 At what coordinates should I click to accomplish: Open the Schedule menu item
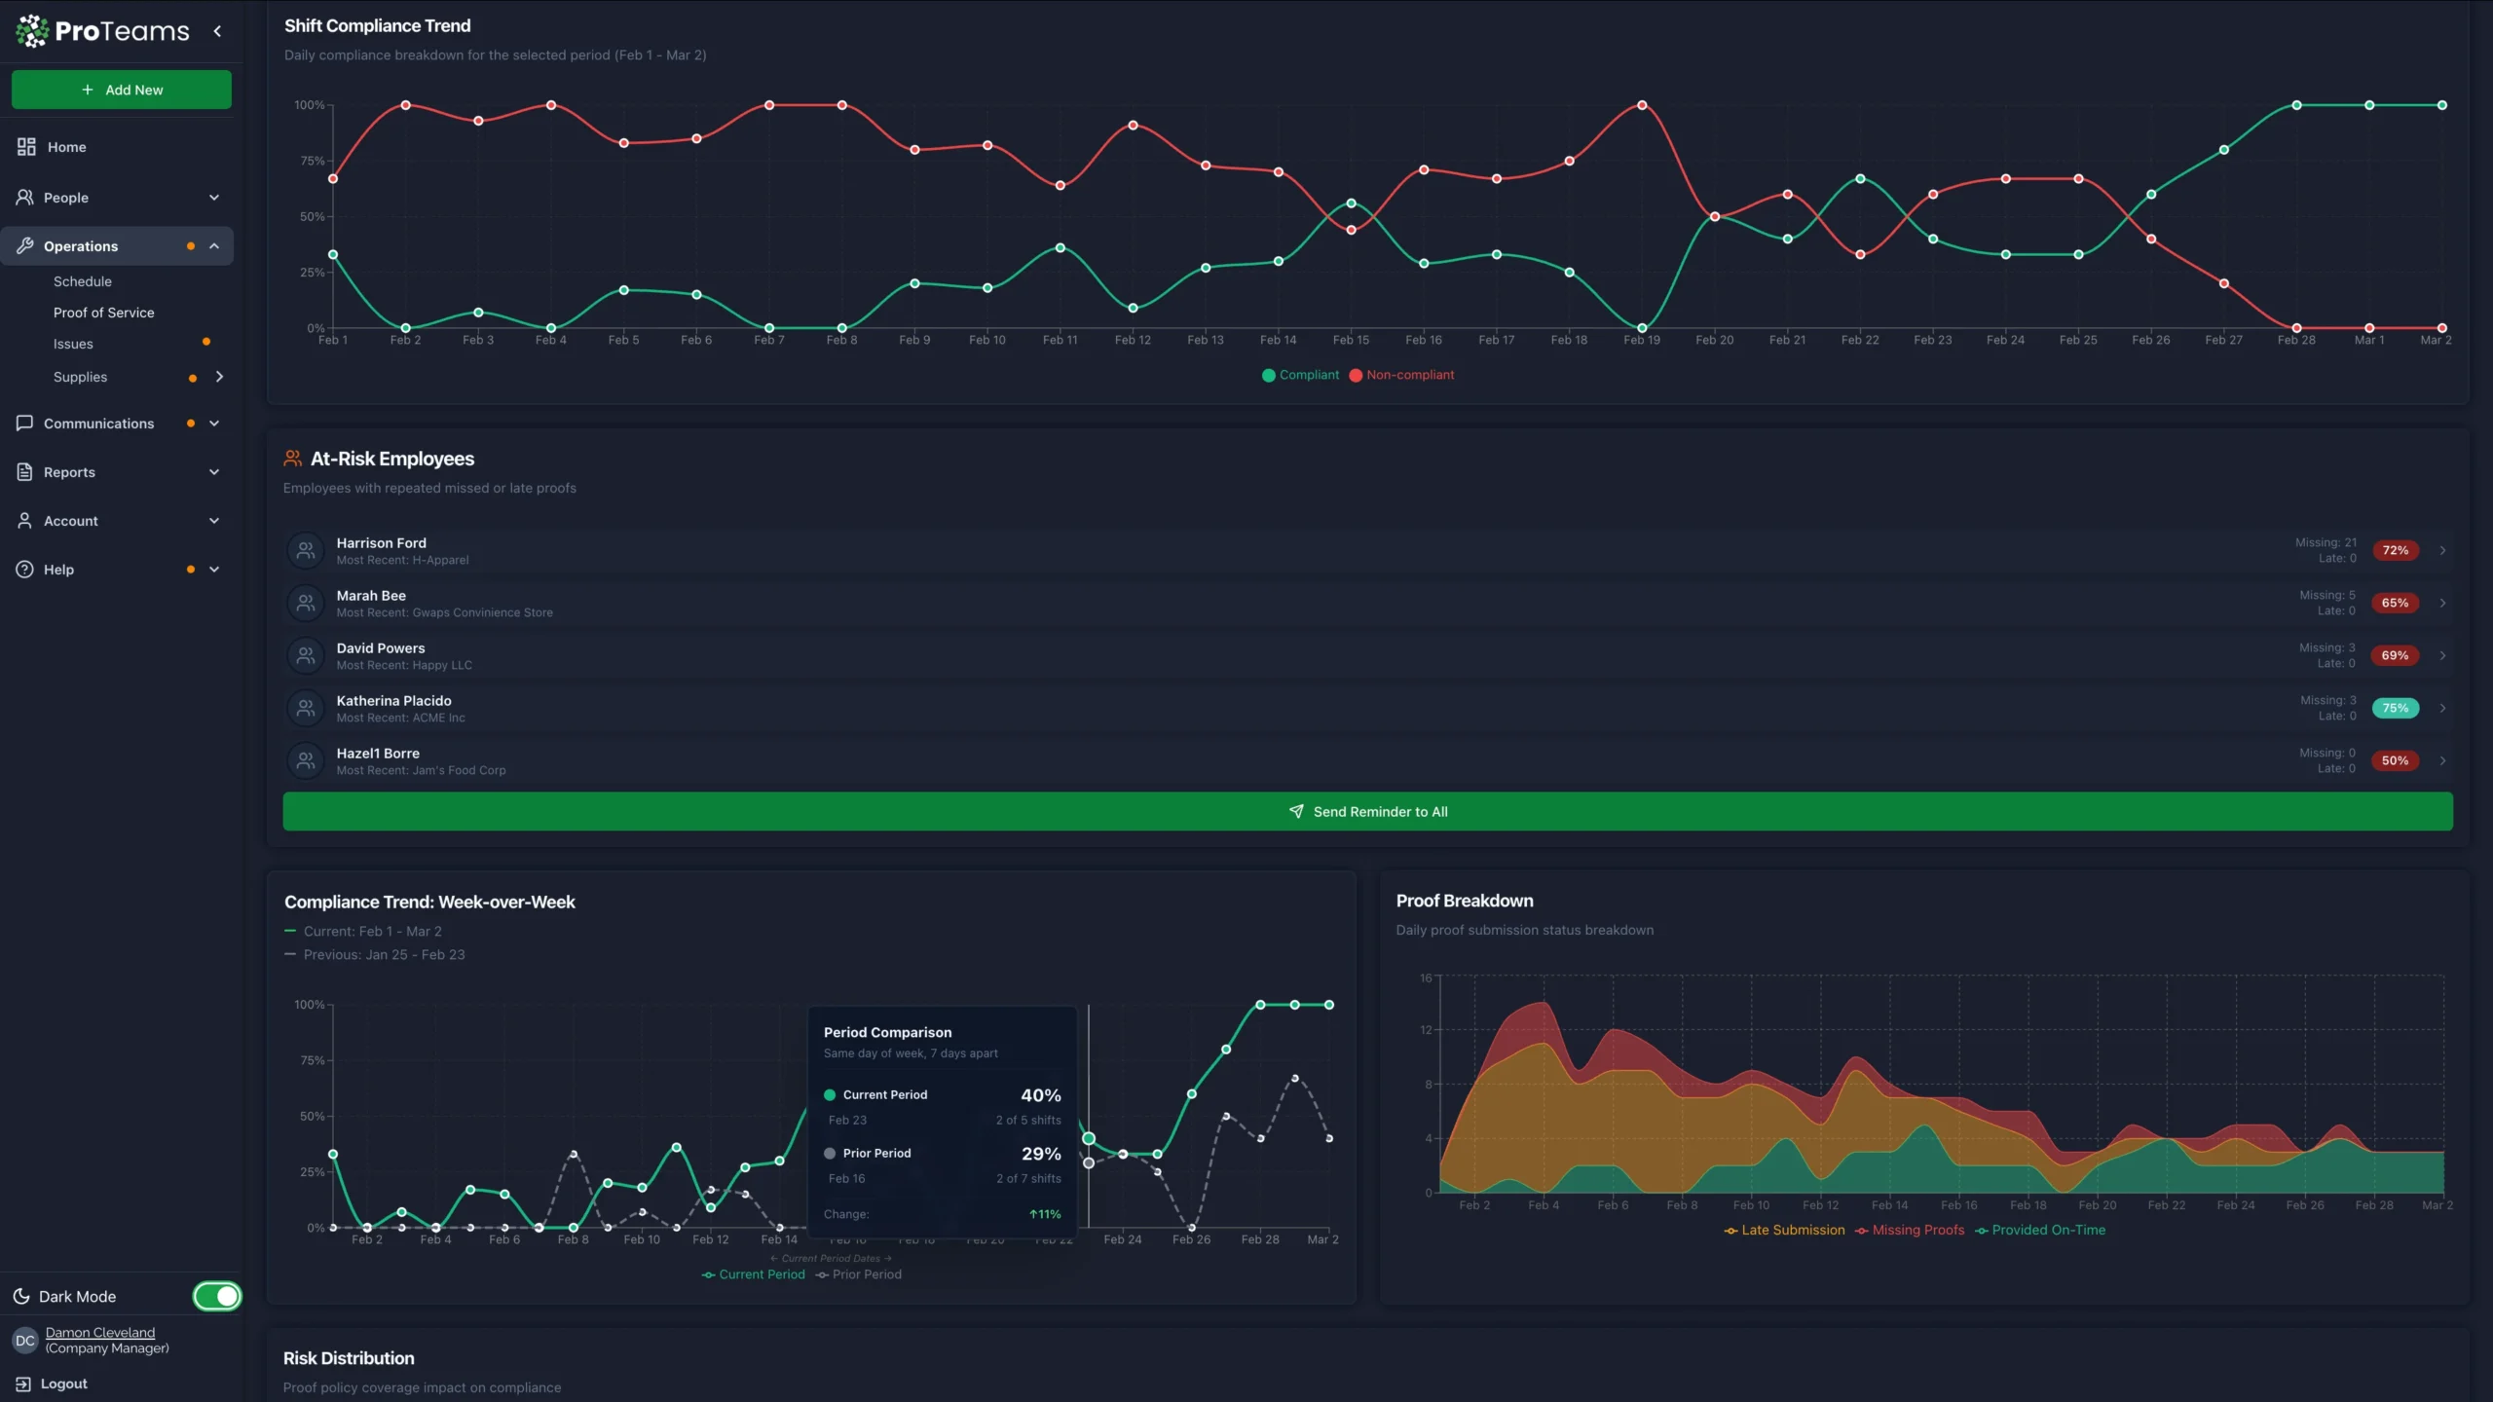pyautogui.click(x=82, y=280)
